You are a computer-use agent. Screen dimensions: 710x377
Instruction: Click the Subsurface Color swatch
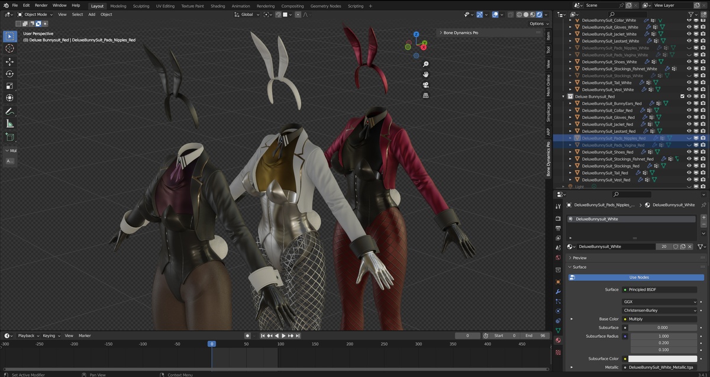pyautogui.click(x=663, y=359)
